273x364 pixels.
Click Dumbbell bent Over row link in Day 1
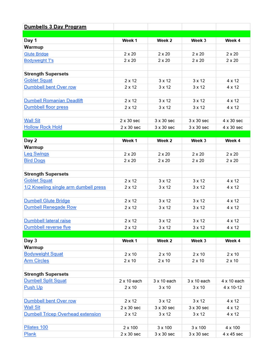point(50,87)
